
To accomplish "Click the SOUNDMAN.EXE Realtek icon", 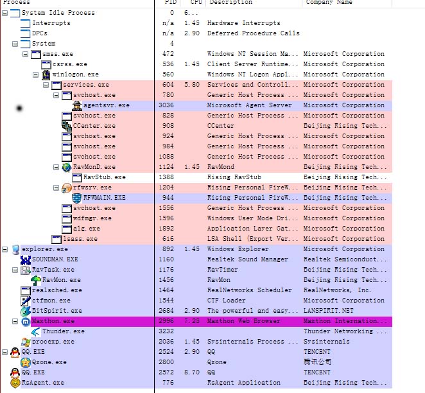I will (x=26, y=259).
